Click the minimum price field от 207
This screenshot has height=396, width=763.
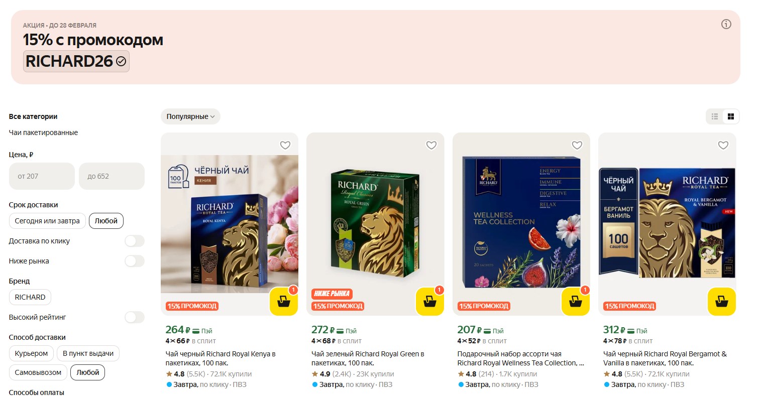coord(42,176)
